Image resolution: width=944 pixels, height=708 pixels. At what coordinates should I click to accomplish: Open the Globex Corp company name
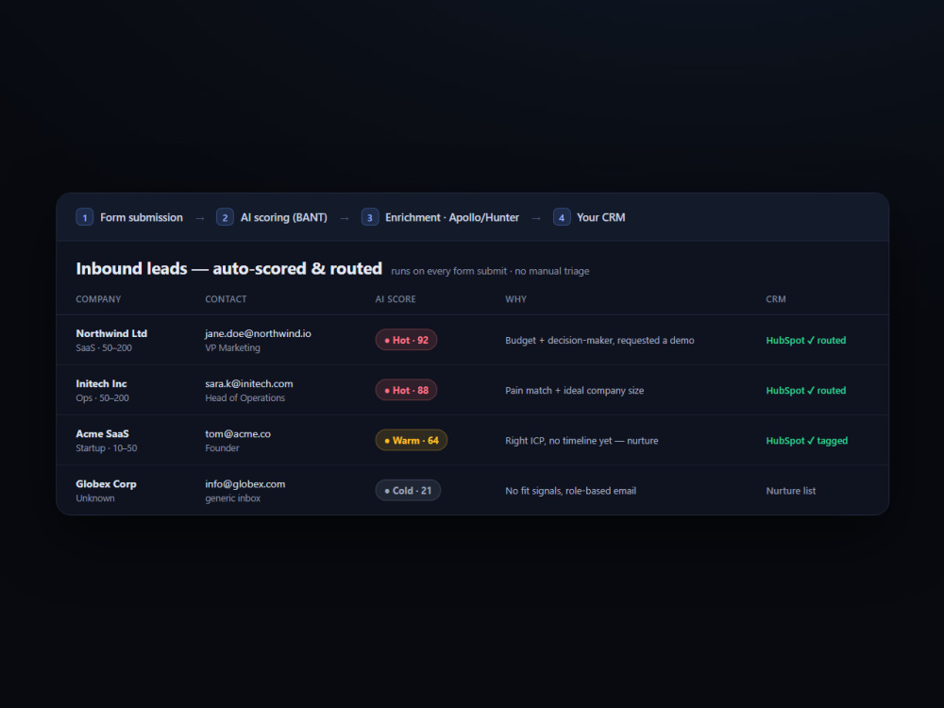[106, 484]
